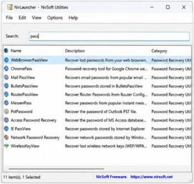Image resolution: width=194 pixels, height=184 pixels.
Task: Click the Search: label
Action: [x=12, y=36]
